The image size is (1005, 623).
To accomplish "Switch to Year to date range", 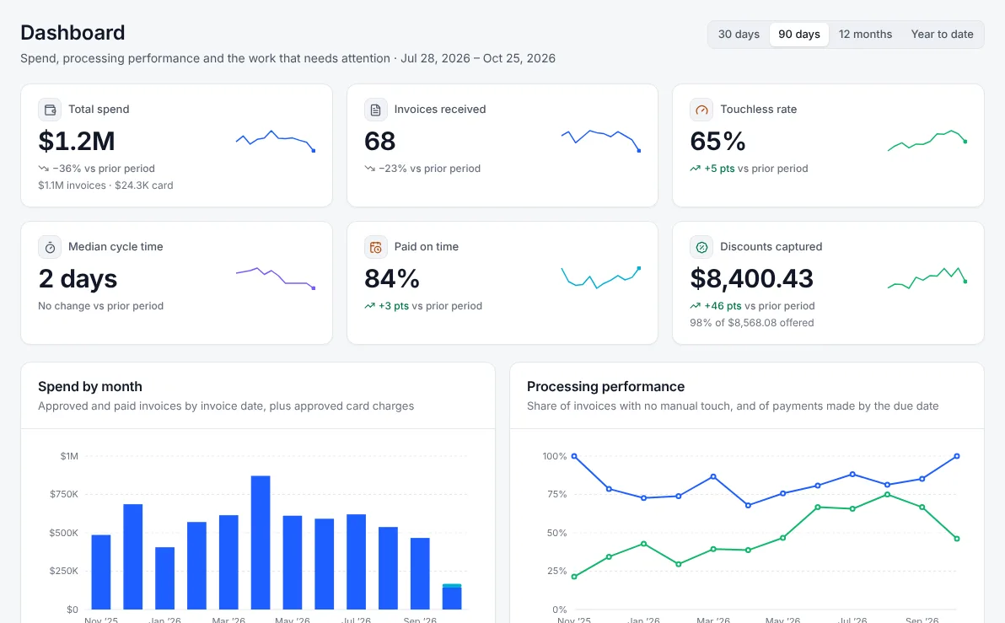I will point(942,34).
